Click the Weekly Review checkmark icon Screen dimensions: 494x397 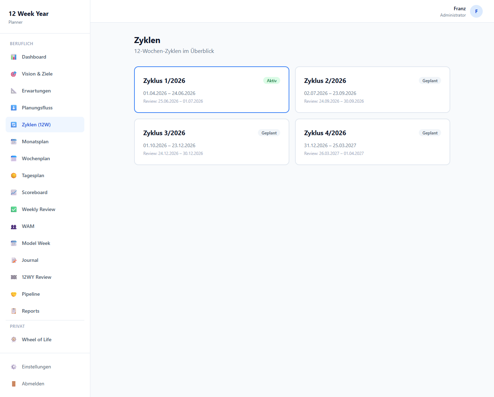14,210
